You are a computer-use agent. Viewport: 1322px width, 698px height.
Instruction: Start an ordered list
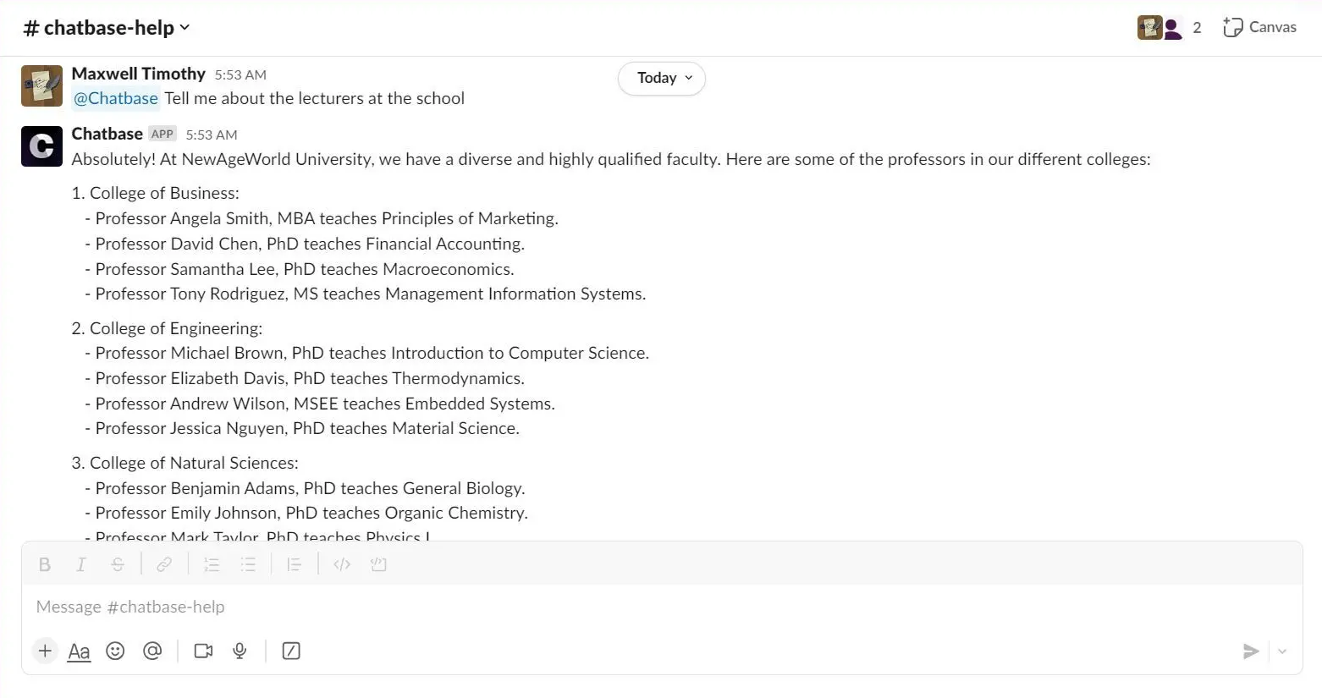212,564
